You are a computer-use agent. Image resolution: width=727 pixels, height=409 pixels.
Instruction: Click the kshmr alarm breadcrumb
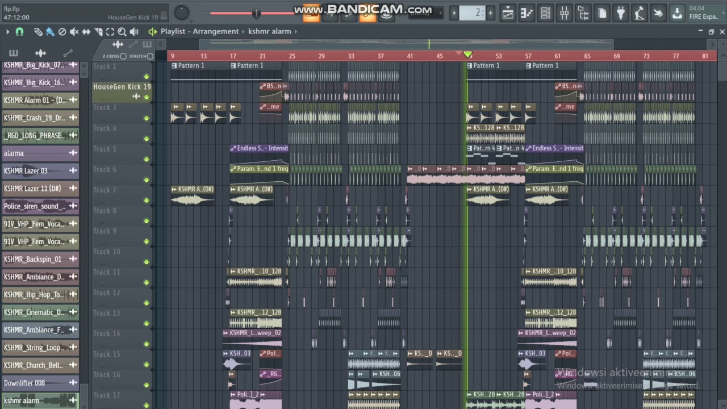pyautogui.click(x=269, y=32)
